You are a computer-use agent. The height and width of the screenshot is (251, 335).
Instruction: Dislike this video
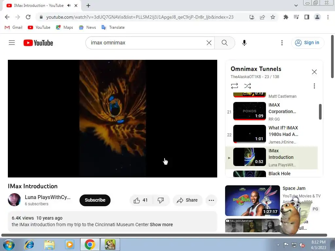pyautogui.click(x=161, y=200)
